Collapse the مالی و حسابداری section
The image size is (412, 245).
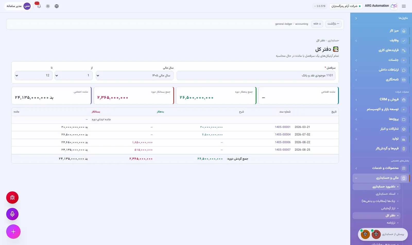[x=356, y=178]
